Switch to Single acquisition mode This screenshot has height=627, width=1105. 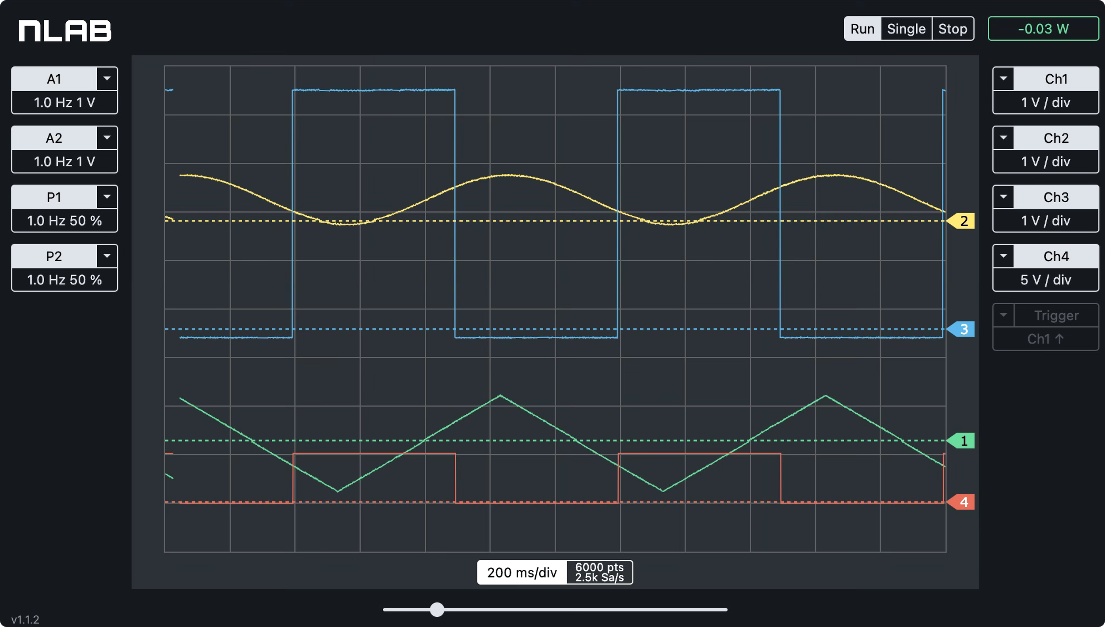(x=906, y=29)
